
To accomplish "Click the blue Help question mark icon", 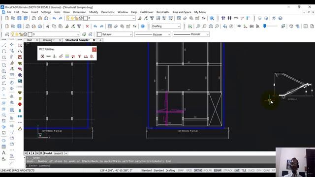I will tap(143, 26).
